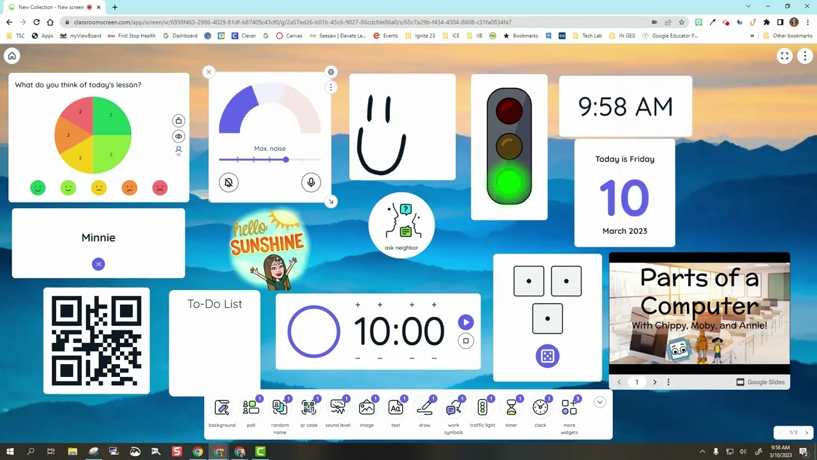Select the text tool in the toolbar

point(396,412)
